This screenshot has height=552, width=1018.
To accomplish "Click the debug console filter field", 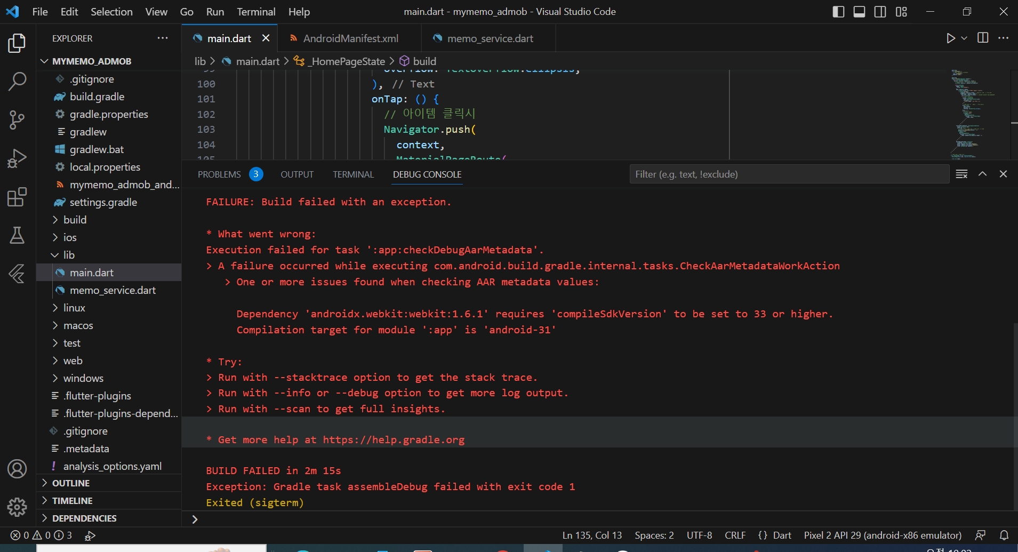I will pos(789,174).
